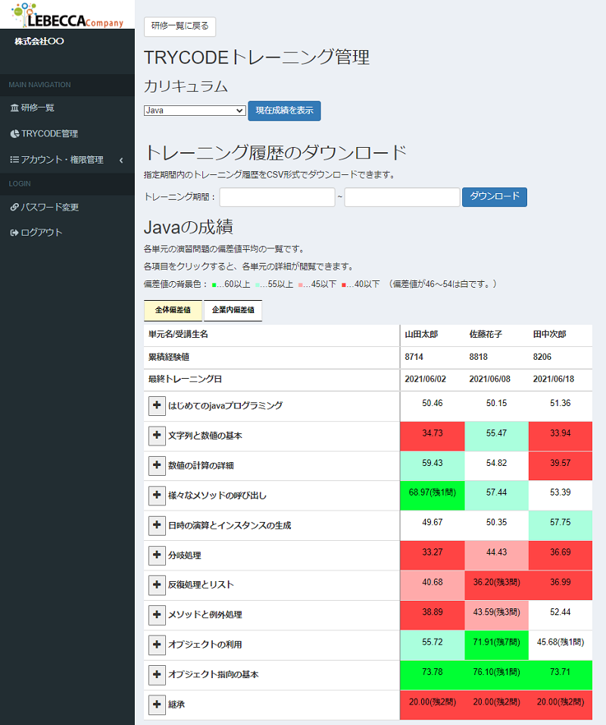Log out via the ログアウト icon
Screen dimensions: 606x725
coord(14,232)
